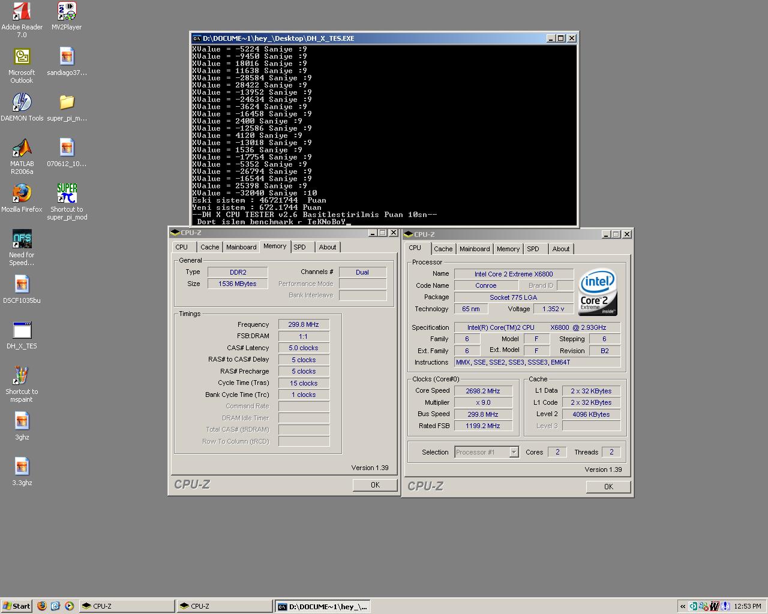768x614 pixels.
Task: Click the Rated FSB value 1199.2 MHz
Action: tap(483, 426)
